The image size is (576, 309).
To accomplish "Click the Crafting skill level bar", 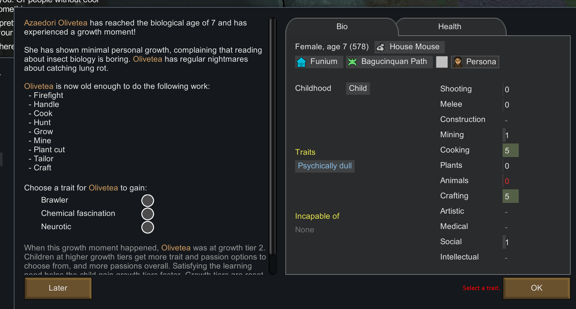I will point(510,196).
